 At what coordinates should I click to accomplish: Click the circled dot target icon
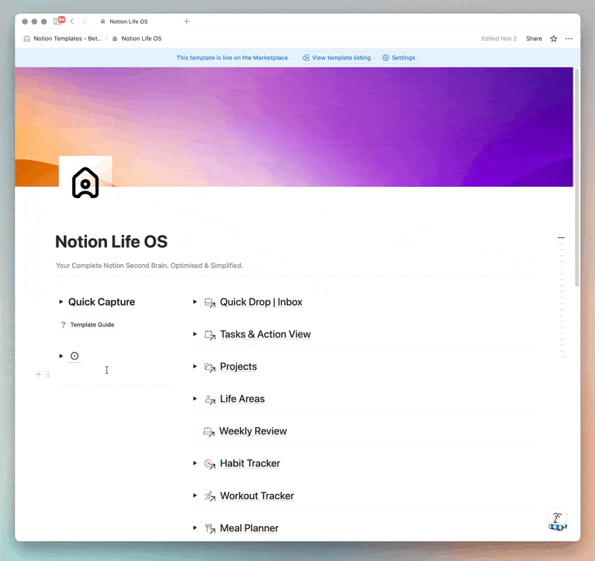click(74, 356)
